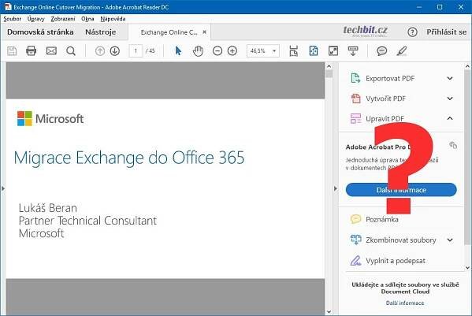This screenshot has height=316, width=472.
Task: Click the Upravit PDF icon
Action: point(355,118)
